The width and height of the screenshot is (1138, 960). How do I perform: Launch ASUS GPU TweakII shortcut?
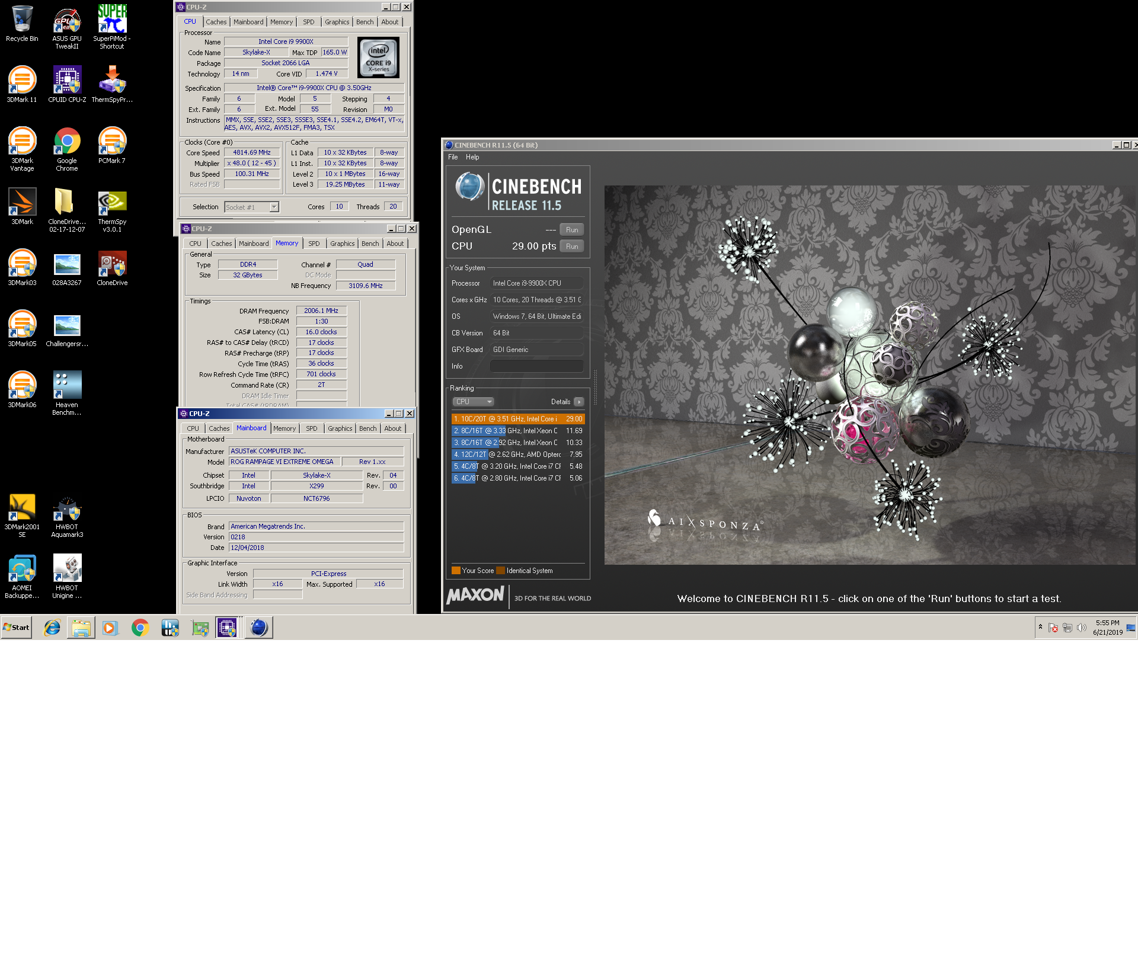point(67,27)
